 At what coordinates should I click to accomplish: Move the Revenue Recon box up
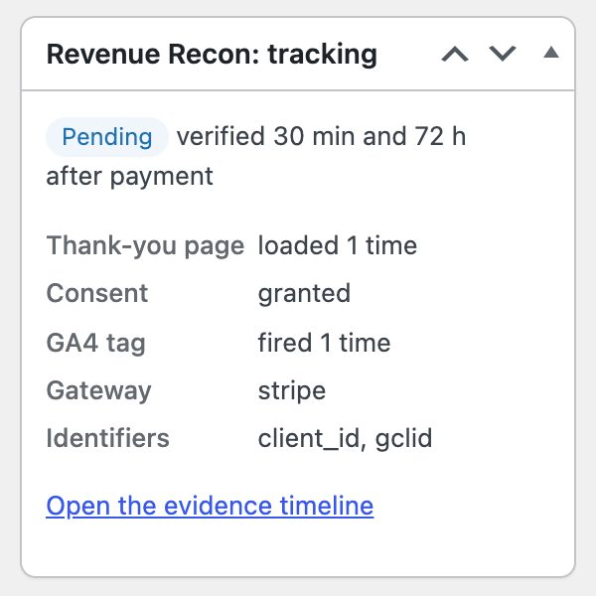(x=455, y=54)
